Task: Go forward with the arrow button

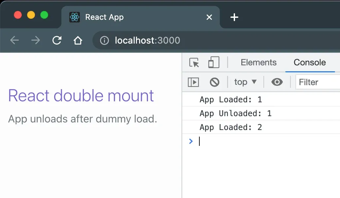Action: click(x=36, y=40)
